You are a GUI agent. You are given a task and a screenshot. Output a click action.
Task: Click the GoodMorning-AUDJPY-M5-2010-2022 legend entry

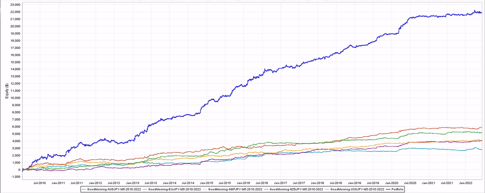point(111,189)
